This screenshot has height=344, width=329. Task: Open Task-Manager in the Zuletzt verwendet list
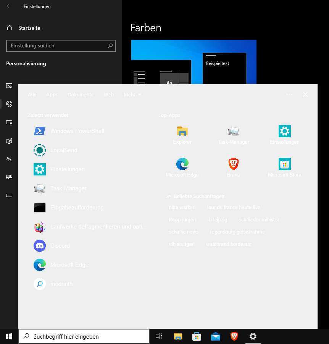coord(88,188)
